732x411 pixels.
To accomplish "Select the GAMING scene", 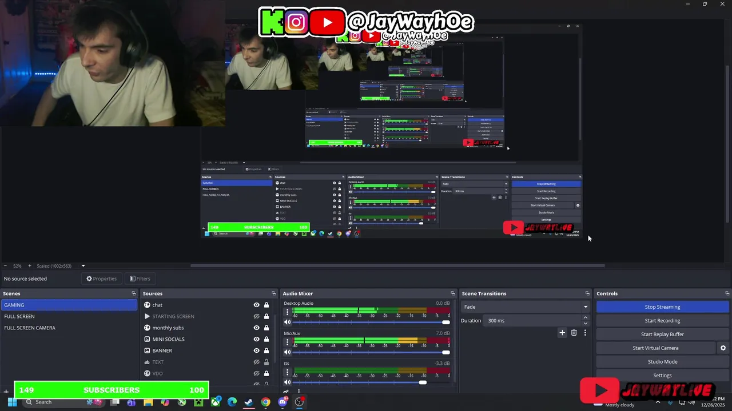I will click(69, 305).
